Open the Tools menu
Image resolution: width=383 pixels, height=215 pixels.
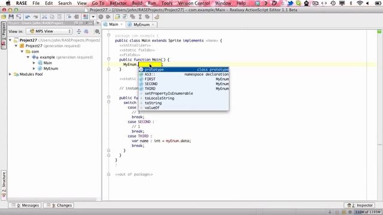[167, 3]
